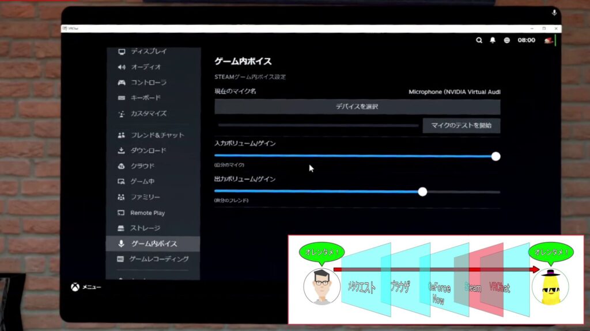The width and height of the screenshot is (590, 331).
Task: Click the people icon beside フレンド&チャット
Action: pyautogui.click(x=121, y=135)
